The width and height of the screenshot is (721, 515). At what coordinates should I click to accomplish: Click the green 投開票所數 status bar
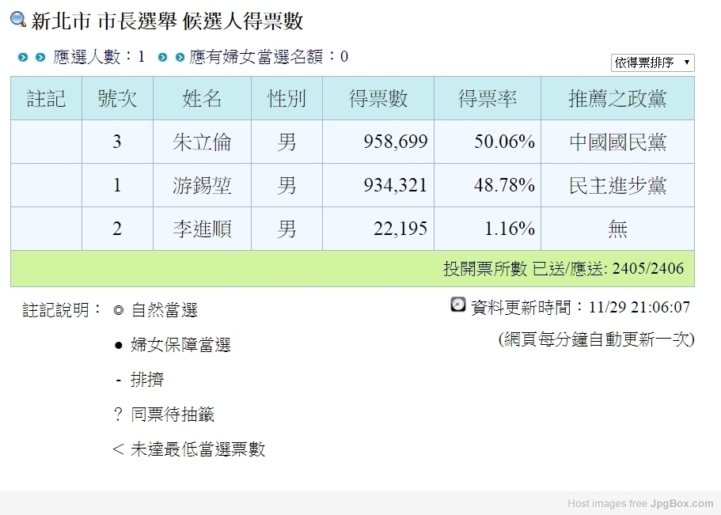click(352, 269)
